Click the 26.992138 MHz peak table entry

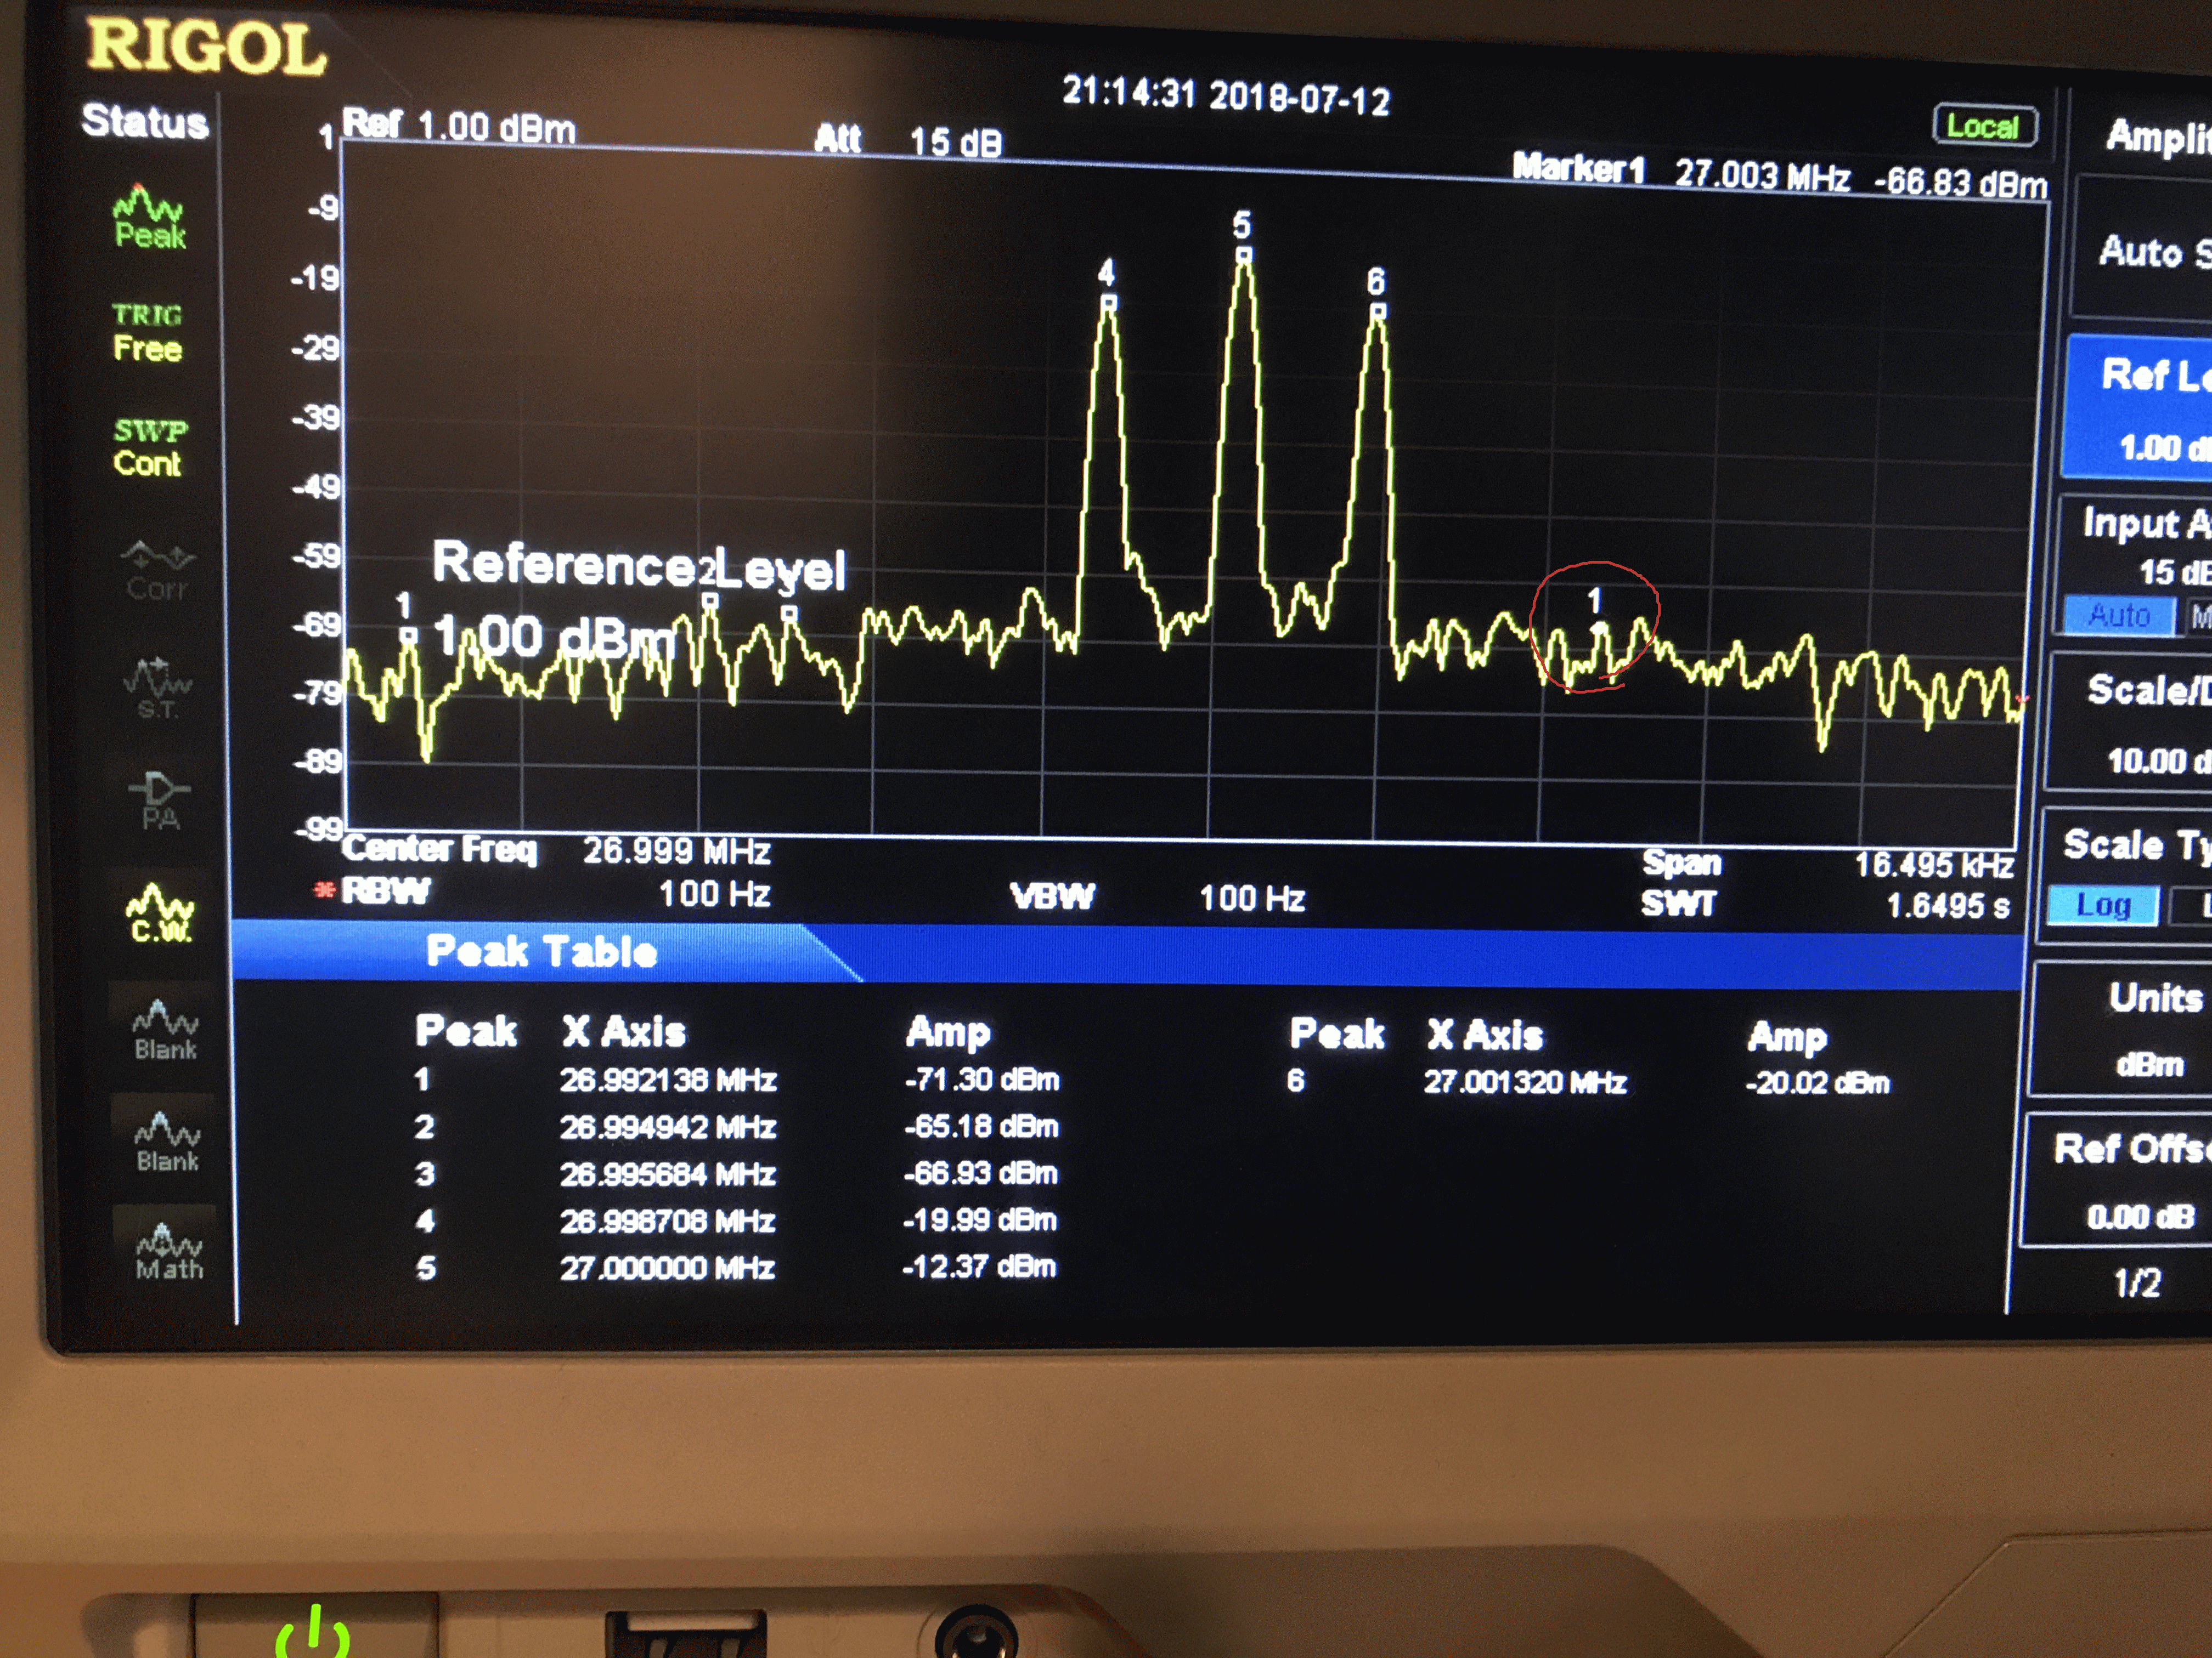pyautogui.click(x=668, y=1080)
